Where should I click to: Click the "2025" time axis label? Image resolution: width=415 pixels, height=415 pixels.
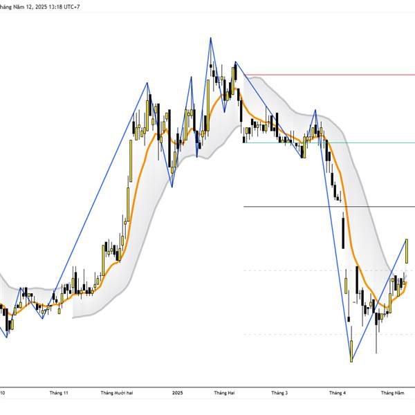tap(177, 393)
